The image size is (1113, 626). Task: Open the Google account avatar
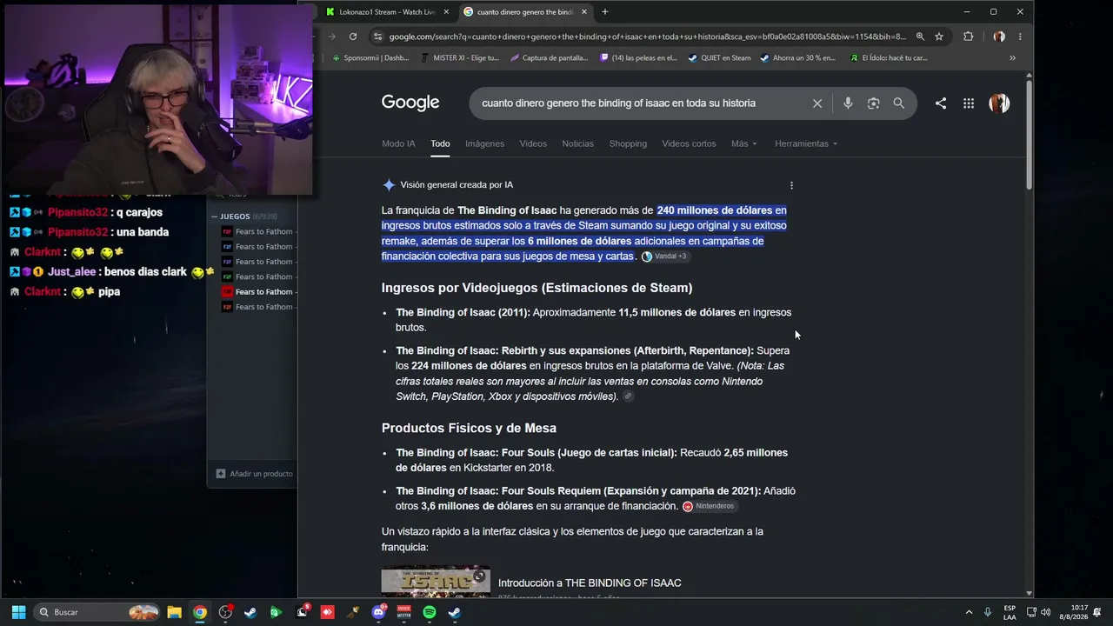coord(999,103)
